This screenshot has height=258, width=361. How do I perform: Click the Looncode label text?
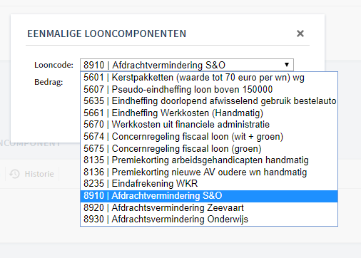tap(54, 65)
